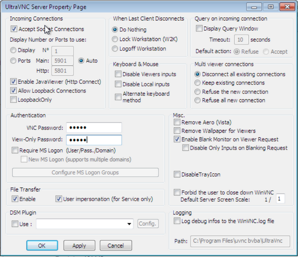Uncheck Enable JavaViewer (Http Connect)

(13, 82)
